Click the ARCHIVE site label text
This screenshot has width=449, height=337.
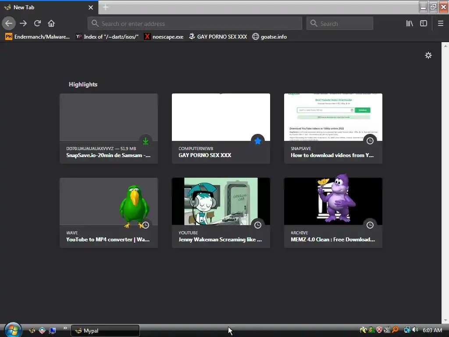tap(299, 233)
